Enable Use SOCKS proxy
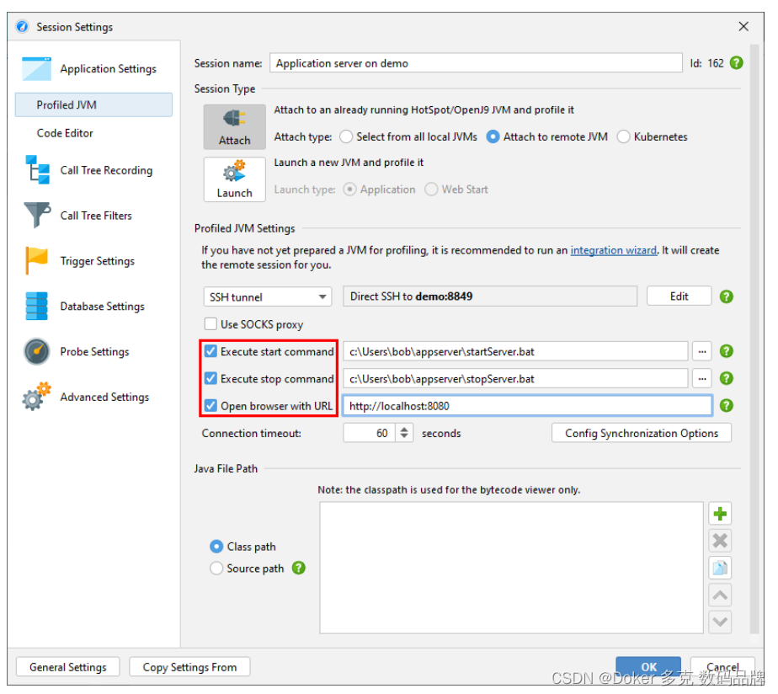Screen dimensions: 778x694 pos(210,323)
